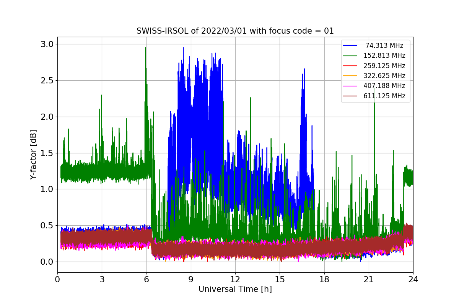Click the 0 x-axis tick label
459x306 pixels.
(x=57, y=280)
